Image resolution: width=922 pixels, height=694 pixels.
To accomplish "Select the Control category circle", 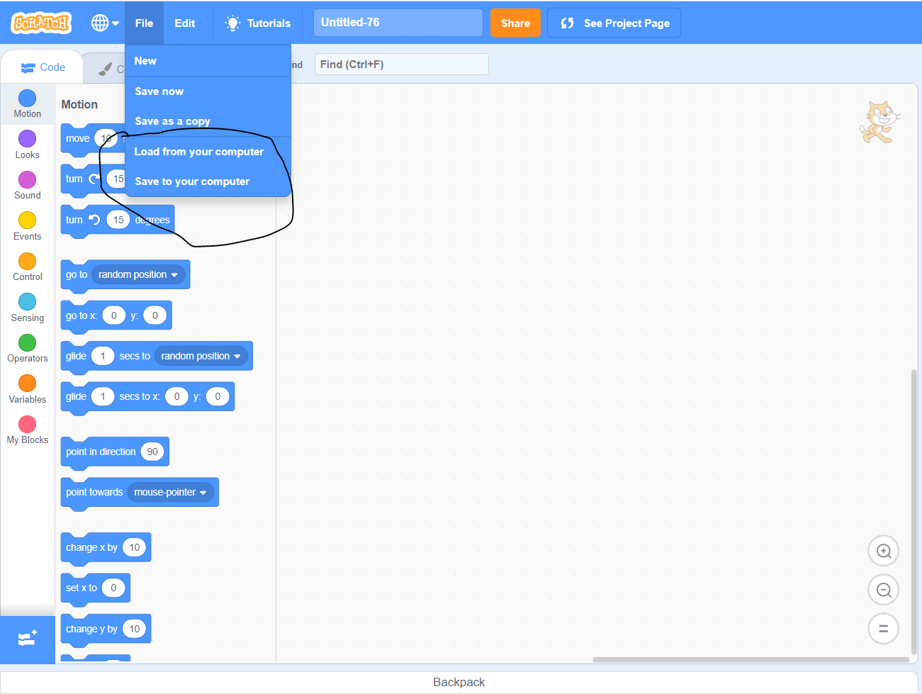I will click(27, 261).
